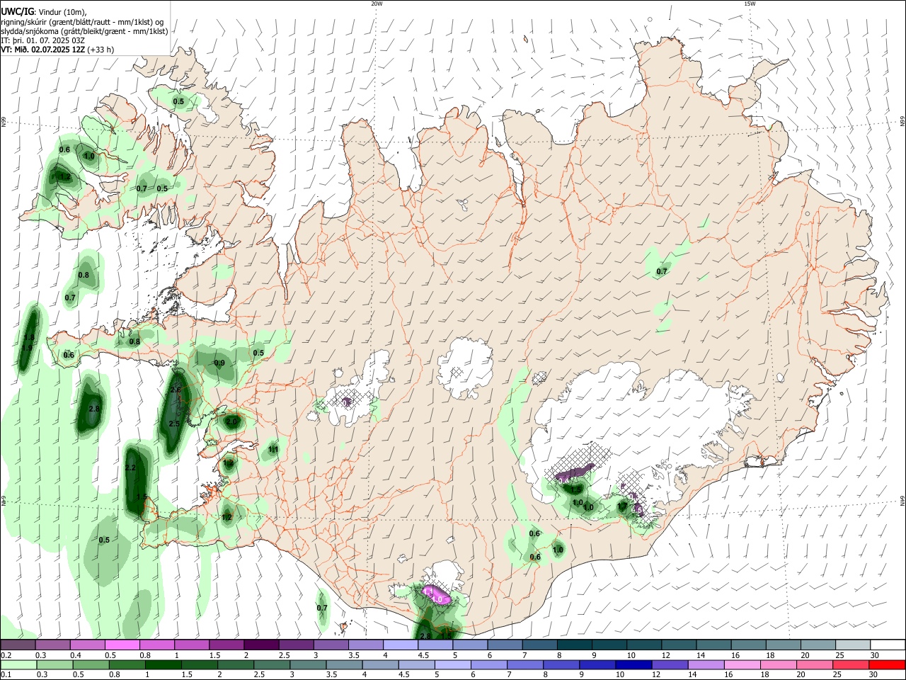Select the 0.5 value at the Westfjords' northern tip
The image size is (906, 680).
point(178,101)
